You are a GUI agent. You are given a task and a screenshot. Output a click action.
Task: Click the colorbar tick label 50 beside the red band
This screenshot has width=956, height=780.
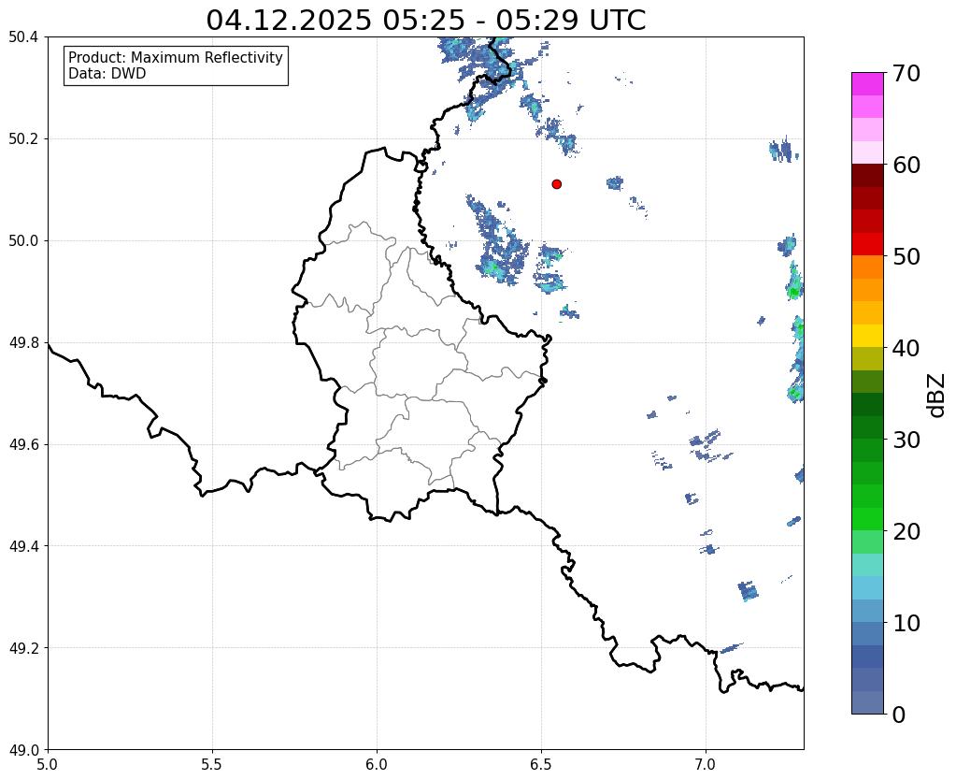(x=906, y=256)
